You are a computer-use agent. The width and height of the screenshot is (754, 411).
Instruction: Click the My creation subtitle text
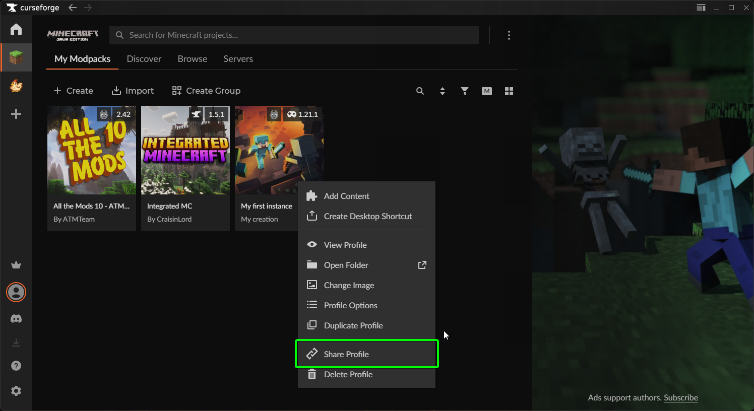tap(260, 219)
